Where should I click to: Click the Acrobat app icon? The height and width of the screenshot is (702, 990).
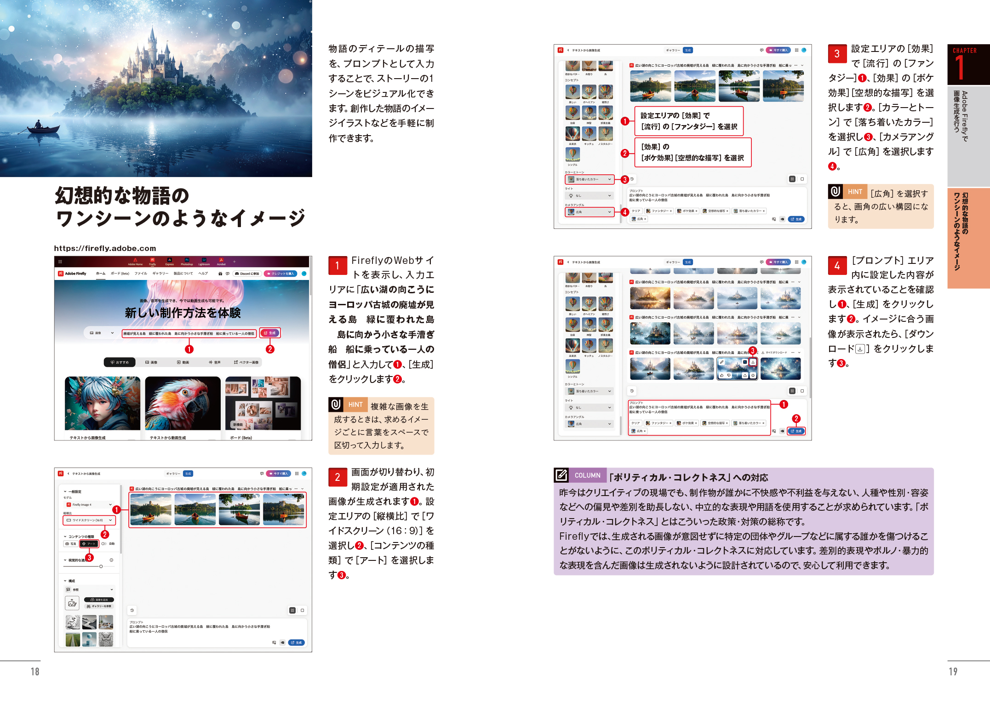point(221,261)
